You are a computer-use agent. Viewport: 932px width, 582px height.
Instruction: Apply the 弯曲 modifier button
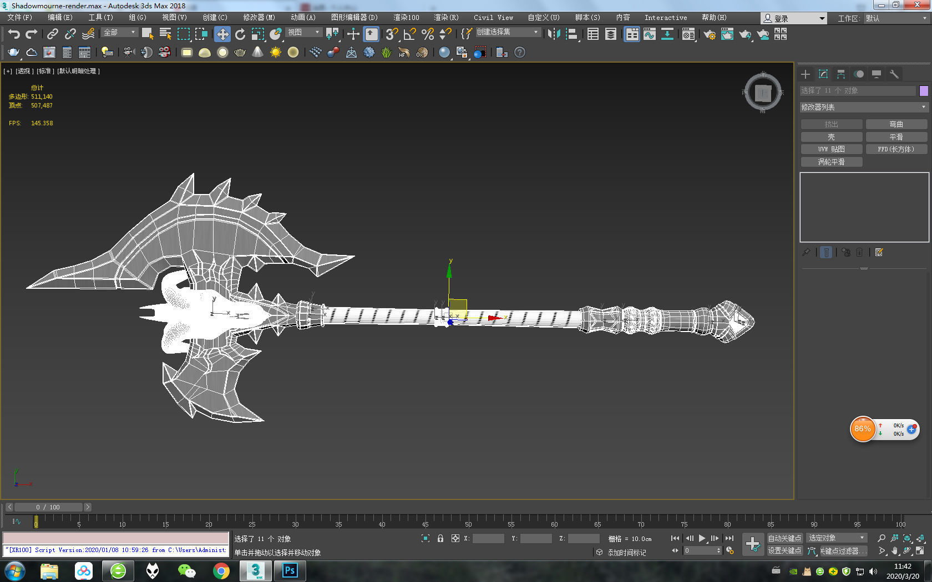pyautogui.click(x=896, y=124)
